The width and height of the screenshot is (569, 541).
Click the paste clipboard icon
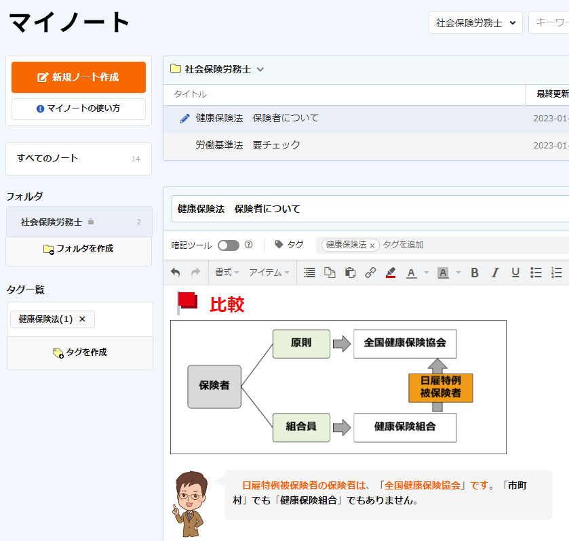click(350, 273)
